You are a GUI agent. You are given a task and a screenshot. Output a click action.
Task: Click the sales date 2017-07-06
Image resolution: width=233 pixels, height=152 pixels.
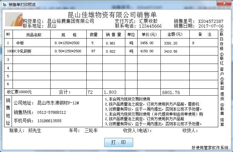pos(211,26)
